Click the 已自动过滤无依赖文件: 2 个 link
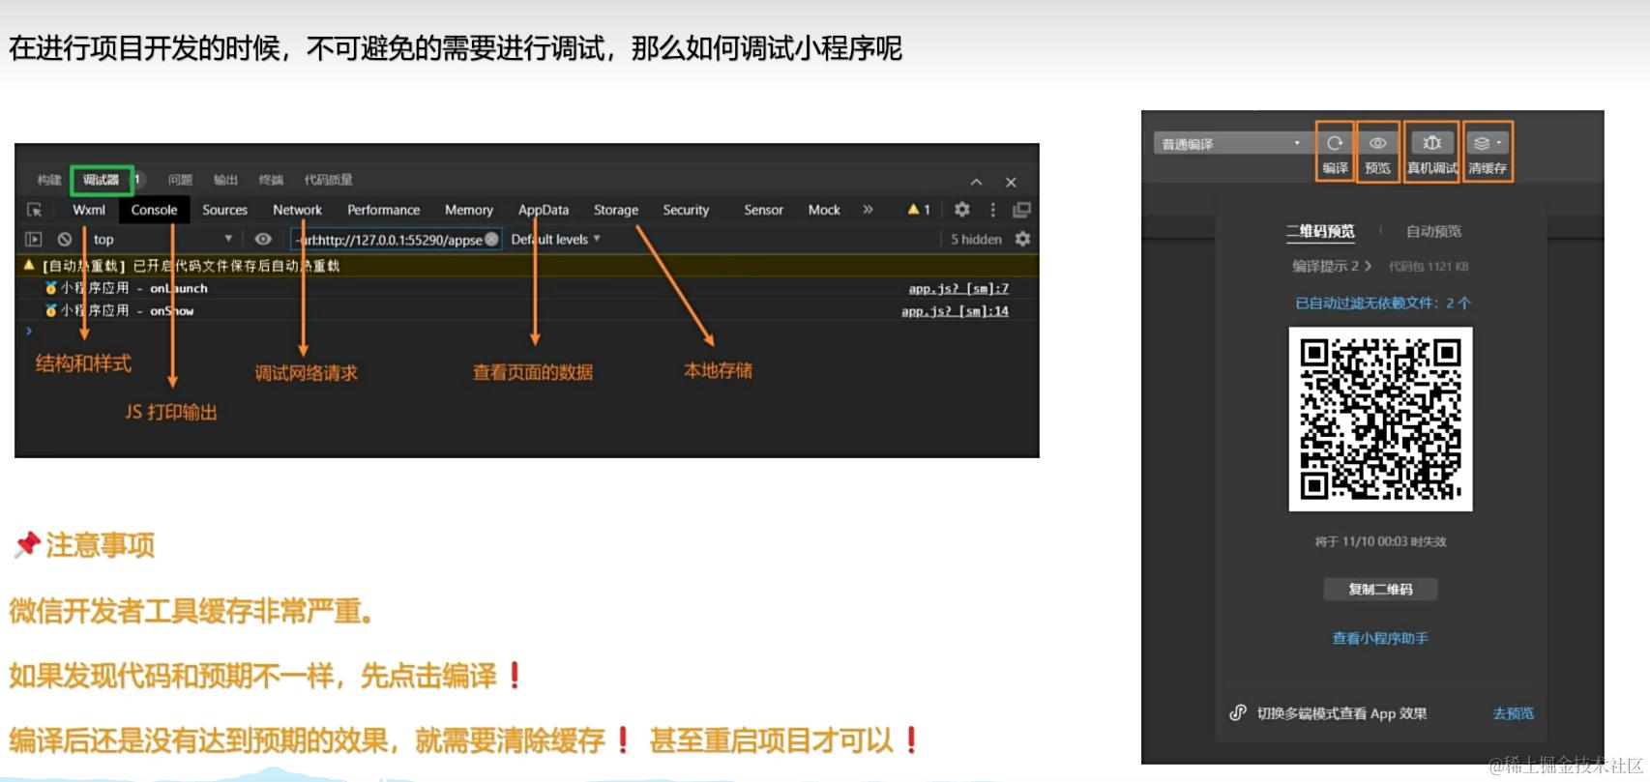This screenshot has height=782, width=1650. (1382, 303)
